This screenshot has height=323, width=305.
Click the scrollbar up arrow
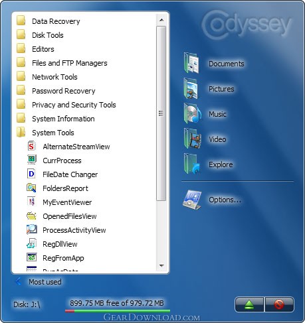coord(161,20)
